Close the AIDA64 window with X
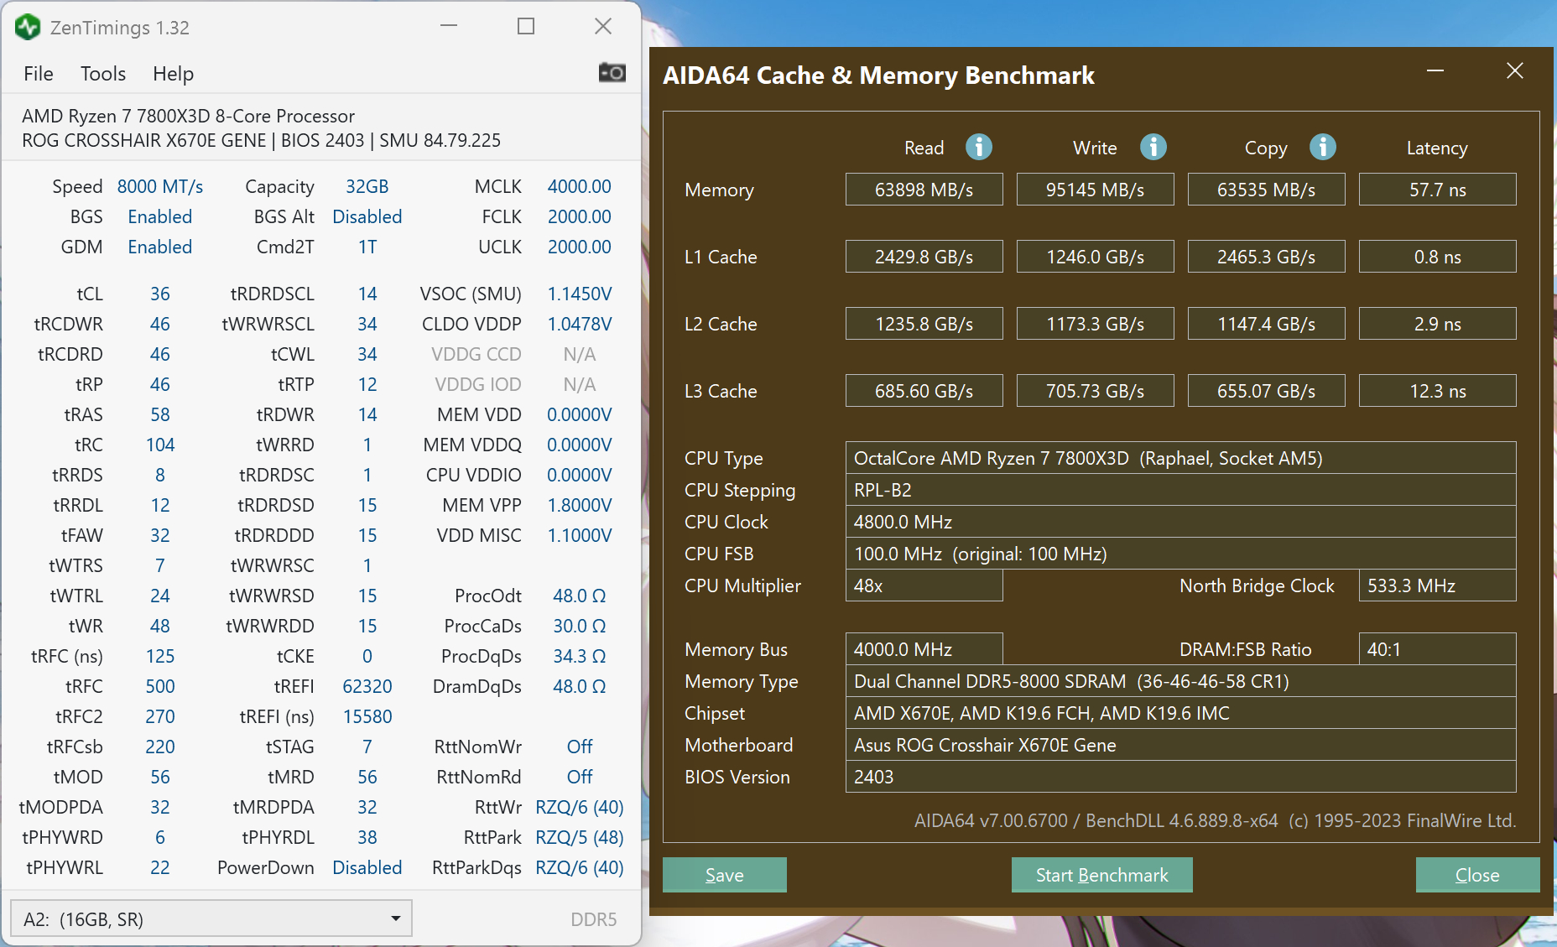The width and height of the screenshot is (1557, 947). pos(1514,71)
